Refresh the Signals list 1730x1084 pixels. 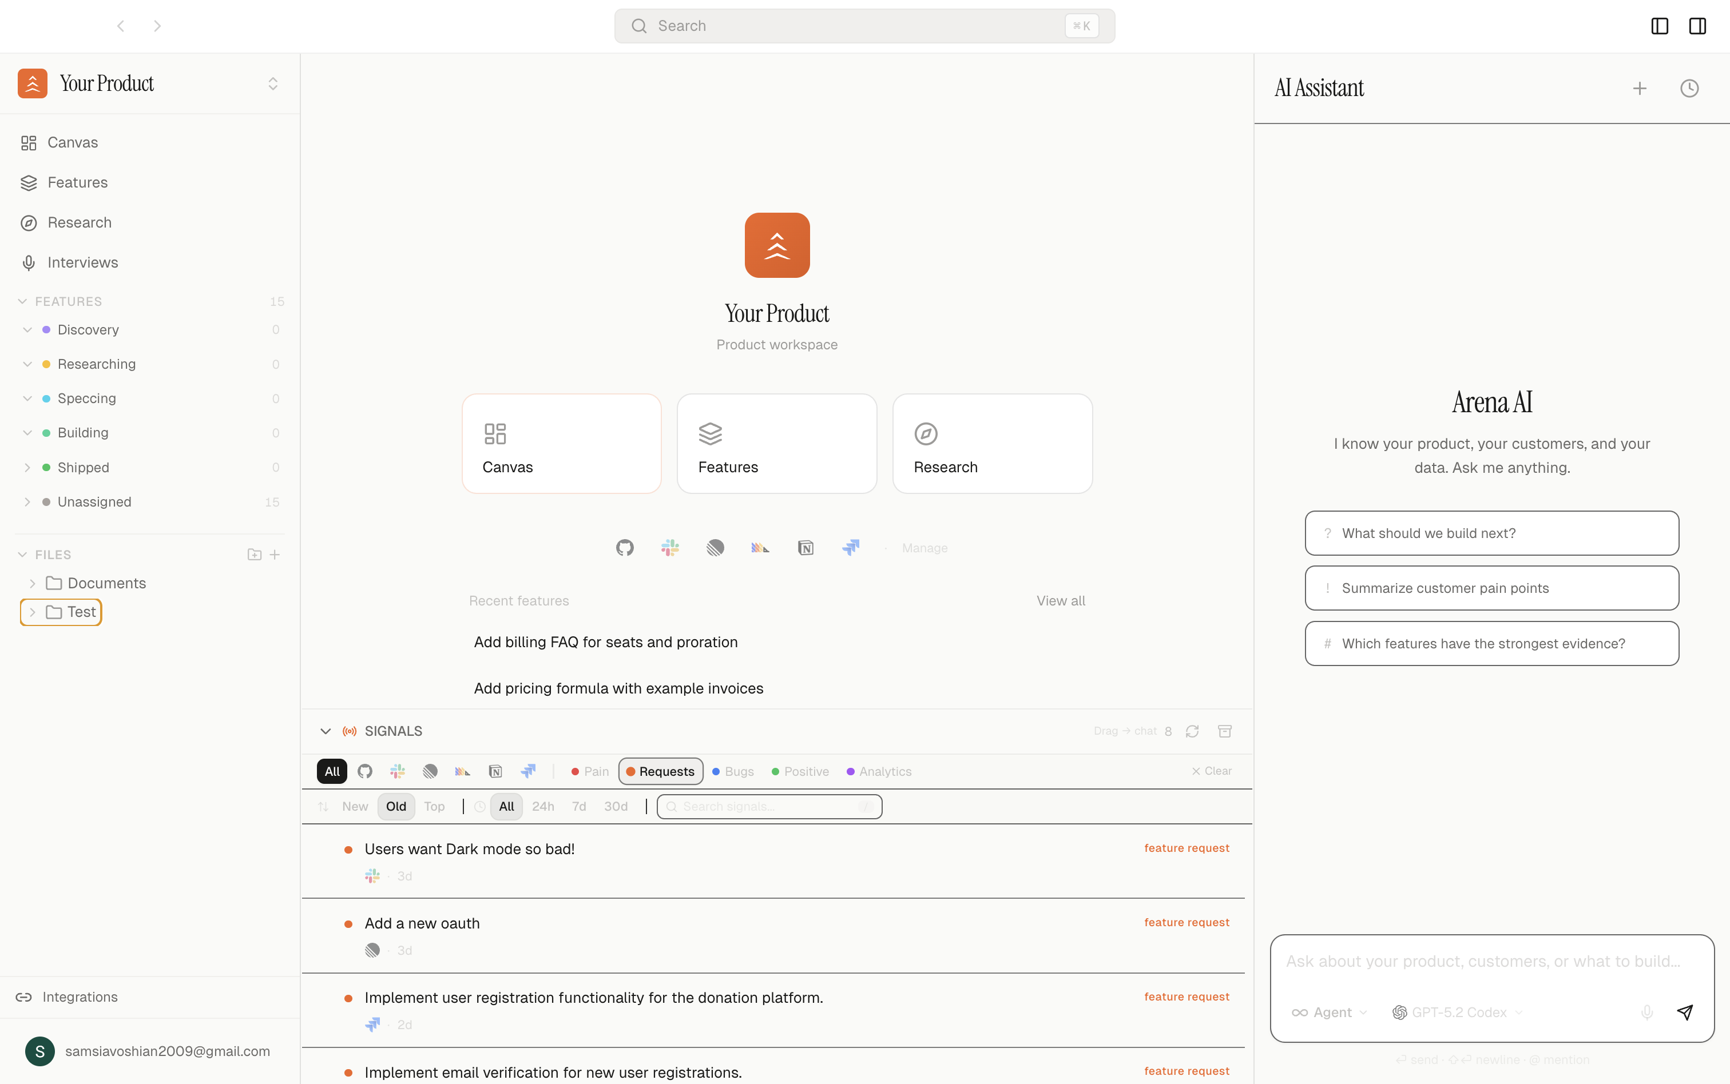[x=1192, y=731]
